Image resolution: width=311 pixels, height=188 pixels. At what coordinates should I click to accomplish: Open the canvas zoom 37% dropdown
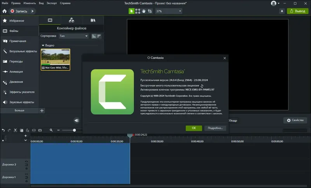point(169,11)
